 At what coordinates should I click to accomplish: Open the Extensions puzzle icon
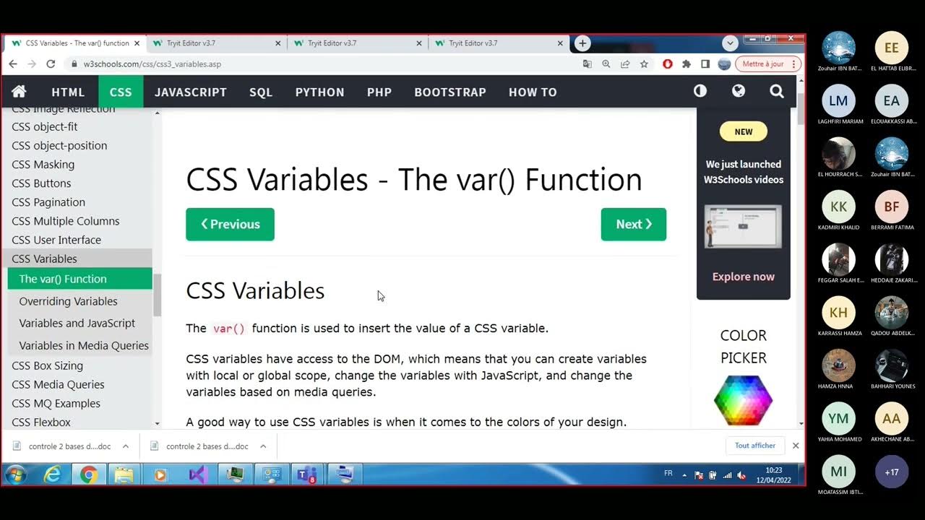687,64
